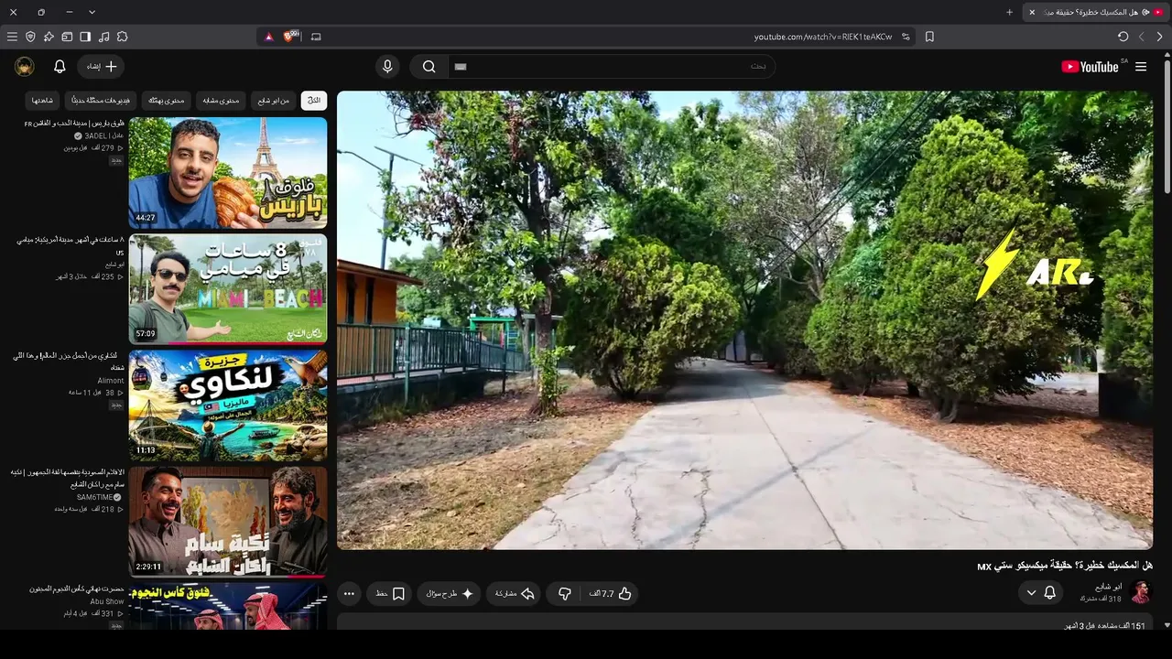Click the cast screen icon in address bar
The width and height of the screenshot is (1172, 659).
[x=316, y=37]
